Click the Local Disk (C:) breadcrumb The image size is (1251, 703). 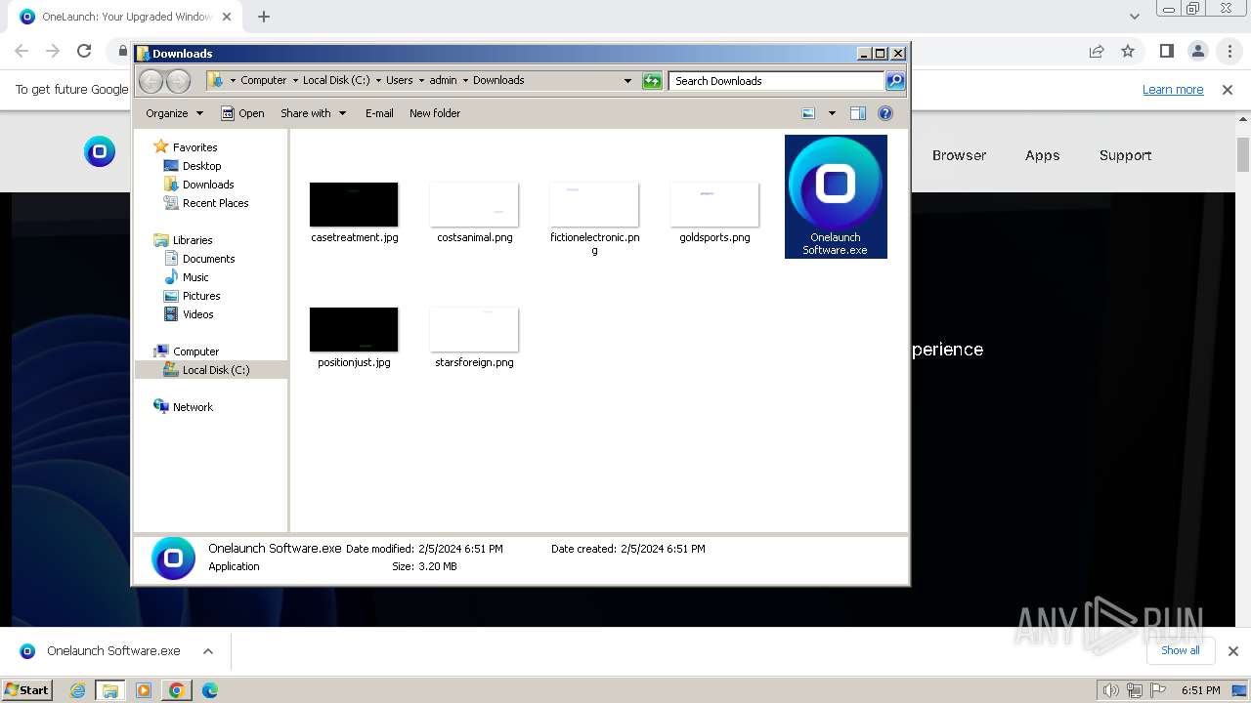(336, 81)
